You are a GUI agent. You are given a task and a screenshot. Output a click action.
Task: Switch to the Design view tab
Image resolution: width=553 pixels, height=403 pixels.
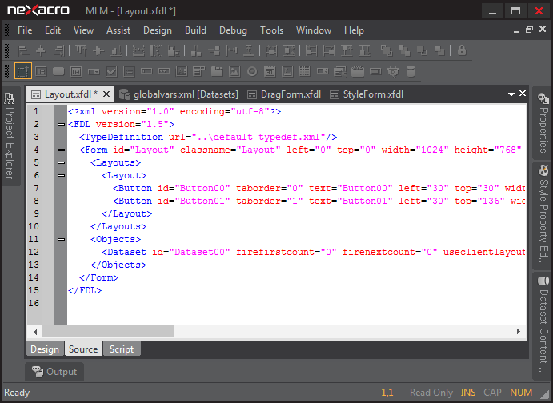(45, 349)
